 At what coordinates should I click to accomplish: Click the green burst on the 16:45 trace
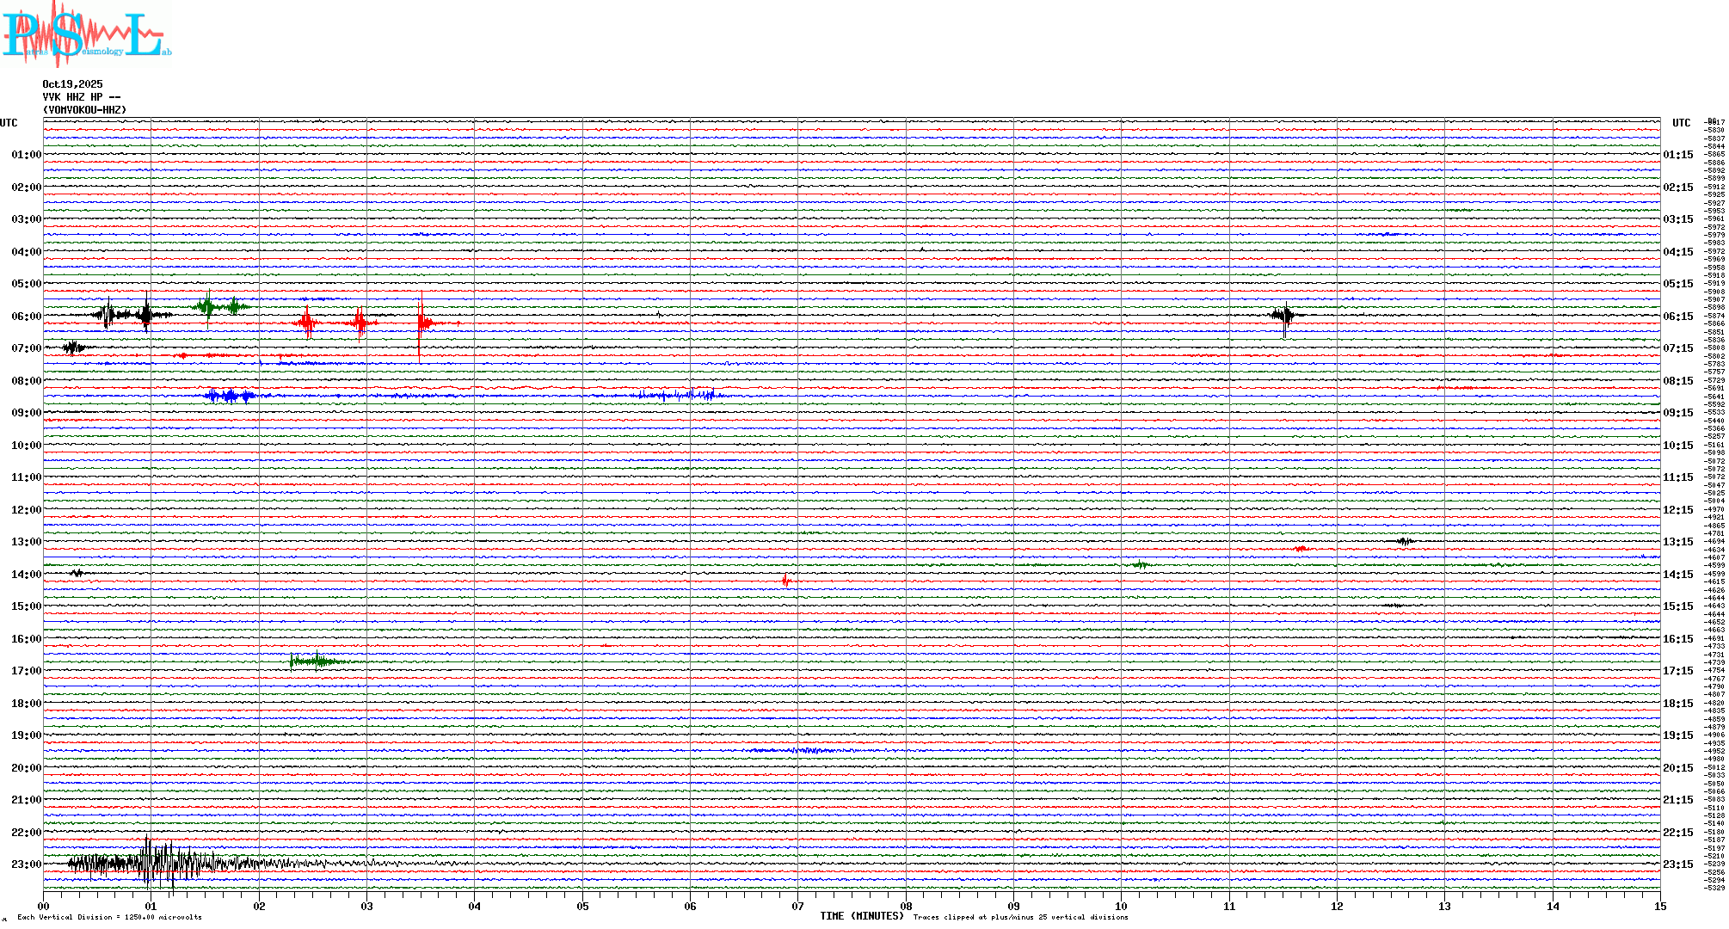pyautogui.click(x=316, y=661)
